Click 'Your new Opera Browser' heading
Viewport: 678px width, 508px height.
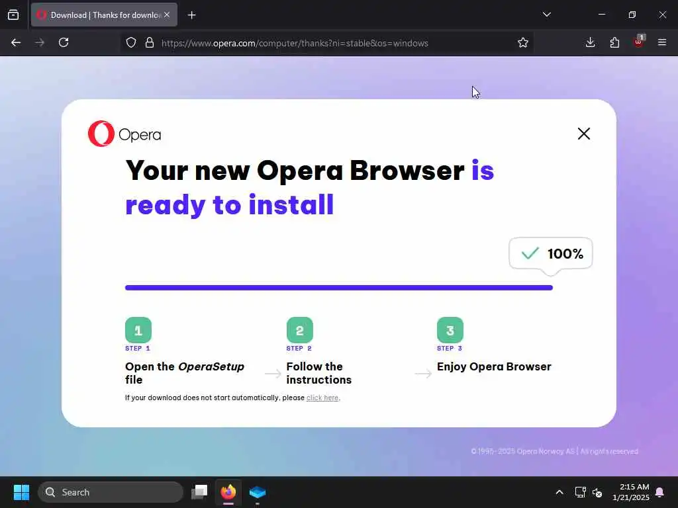click(x=295, y=170)
